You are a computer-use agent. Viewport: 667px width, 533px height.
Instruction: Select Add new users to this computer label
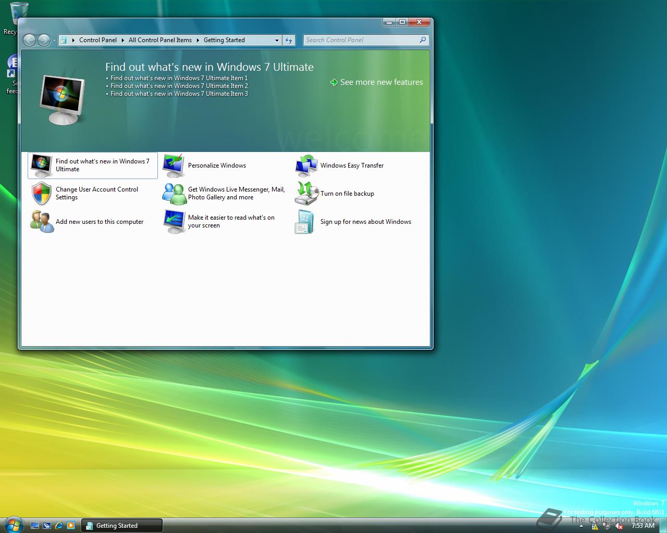click(x=100, y=222)
